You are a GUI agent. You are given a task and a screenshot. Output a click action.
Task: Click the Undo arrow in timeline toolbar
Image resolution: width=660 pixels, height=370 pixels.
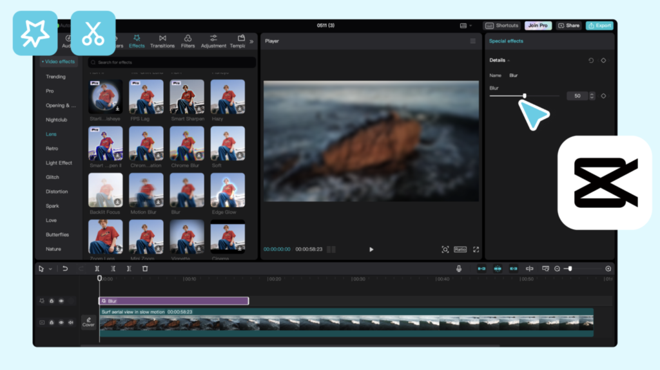[65, 268]
